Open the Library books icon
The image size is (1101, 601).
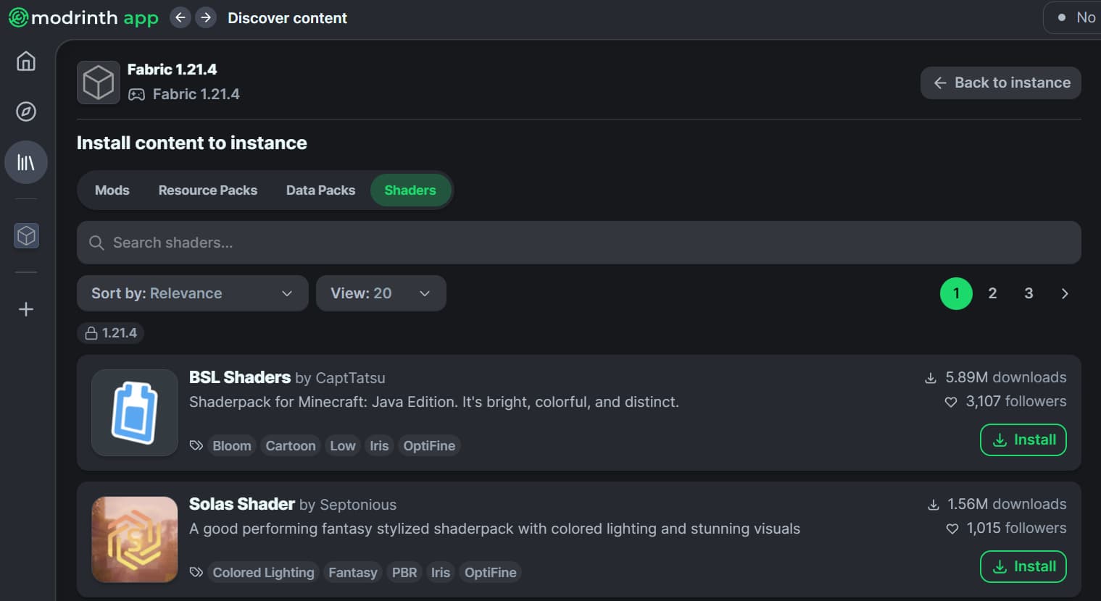point(26,162)
